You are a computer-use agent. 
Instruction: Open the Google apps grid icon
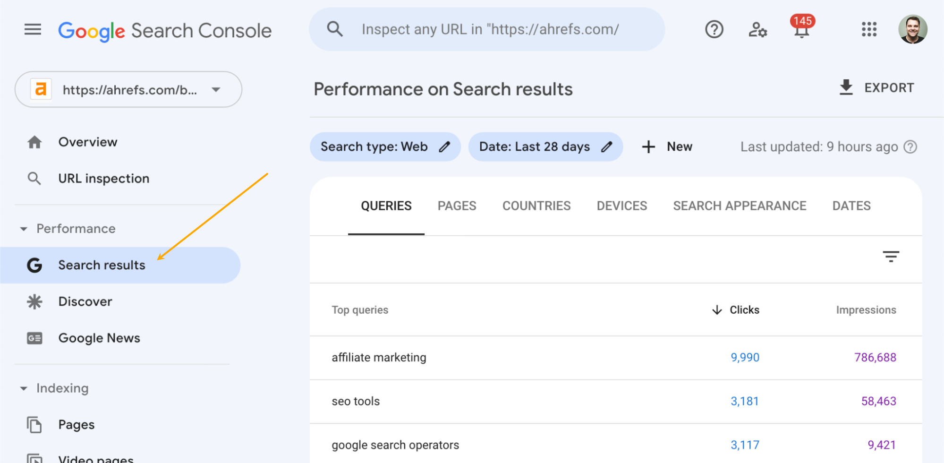tap(869, 29)
